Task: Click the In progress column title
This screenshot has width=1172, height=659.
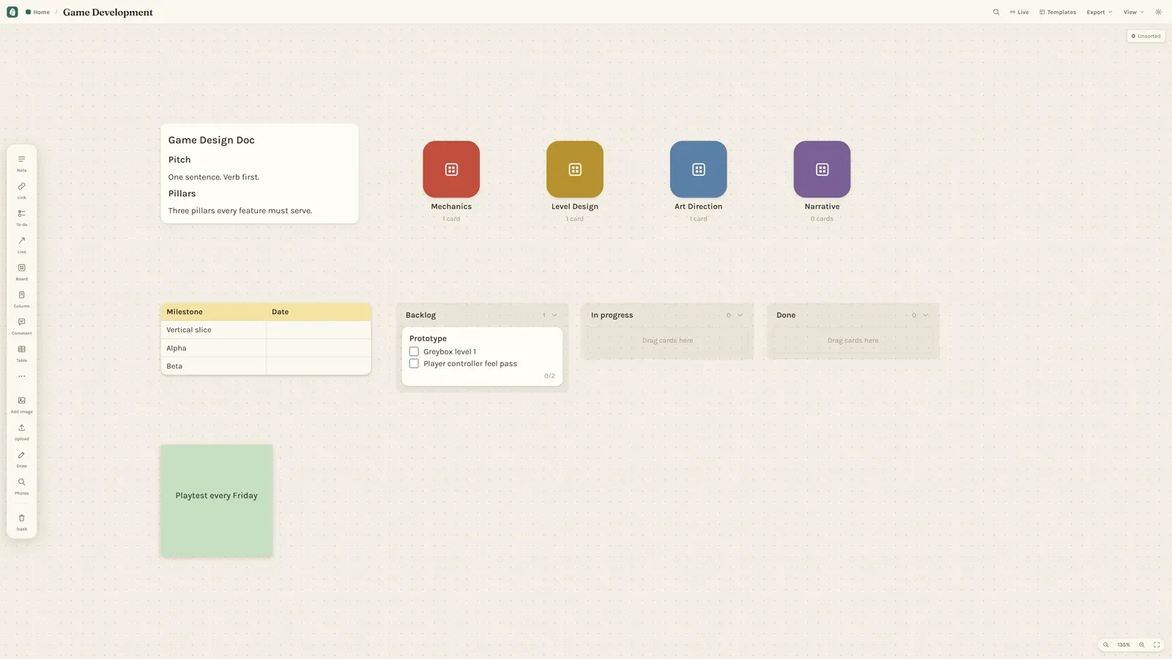Action: click(612, 316)
